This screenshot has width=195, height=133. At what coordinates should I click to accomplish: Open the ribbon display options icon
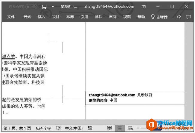144,7
